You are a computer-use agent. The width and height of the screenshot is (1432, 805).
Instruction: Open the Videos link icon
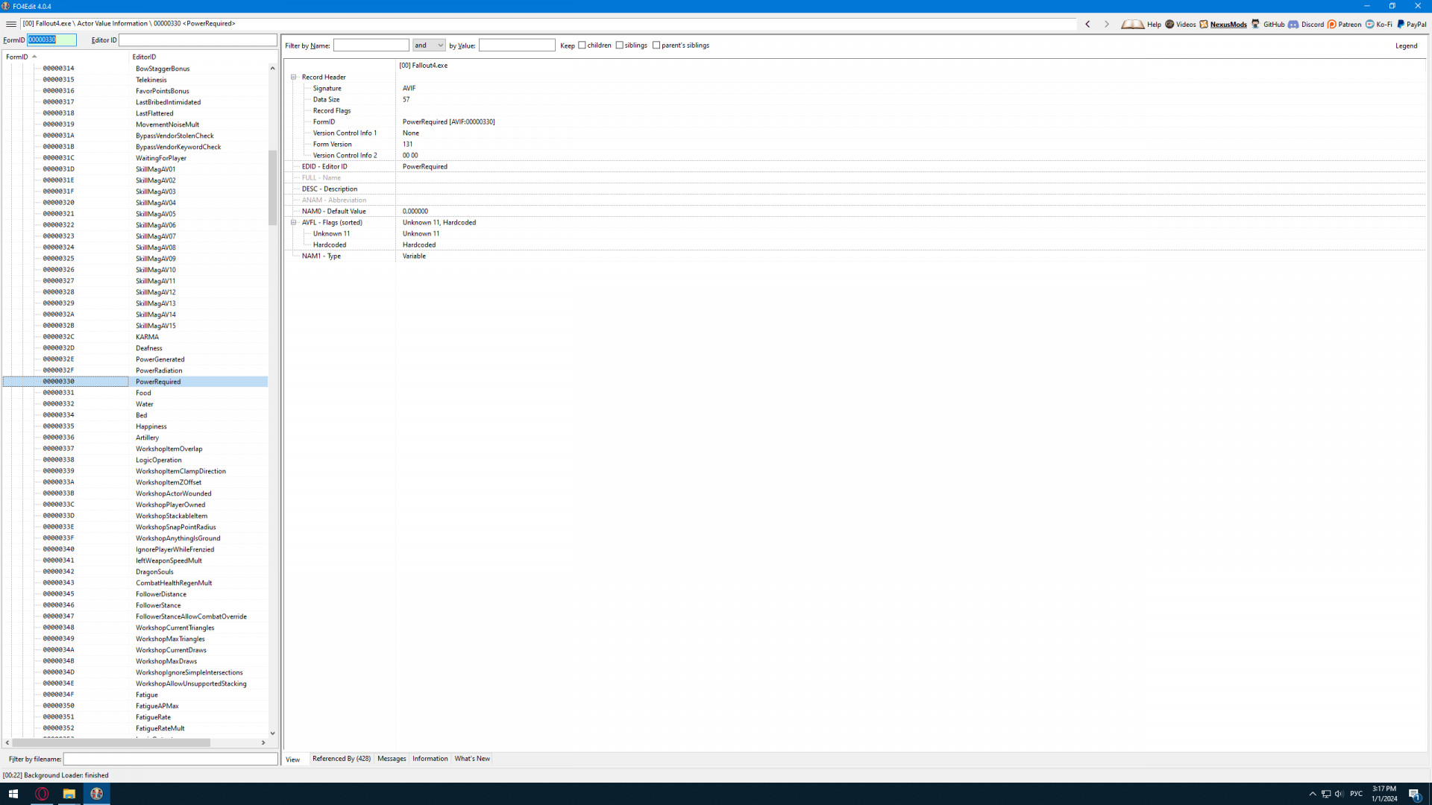pos(1169,24)
